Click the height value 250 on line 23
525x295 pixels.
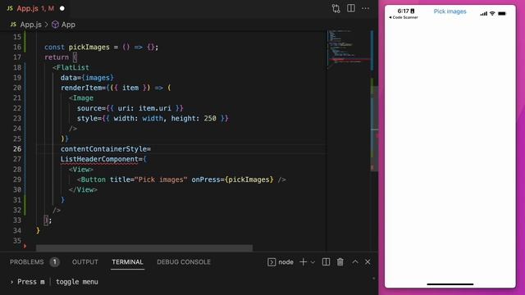point(210,118)
